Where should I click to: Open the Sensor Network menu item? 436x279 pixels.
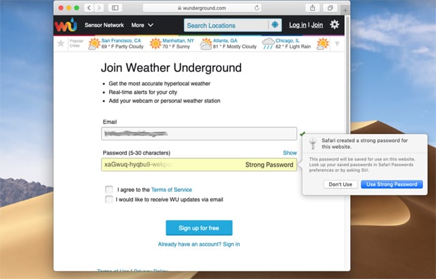pyautogui.click(x=104, y=25)
